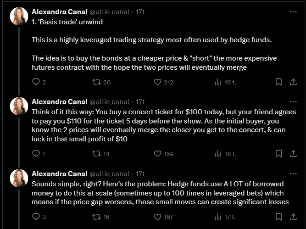Share the first tweet in thread
The height and width of the screenshot is (229, 306).
[293, 82]
